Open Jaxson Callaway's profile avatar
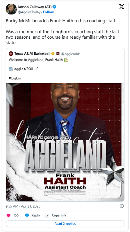130x232 pixels. [11, 9]
